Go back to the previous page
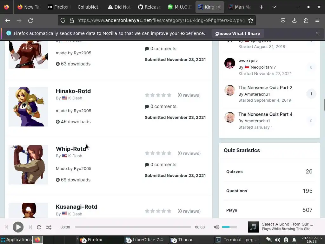Screen dimensions: 325x244 (8, 21)
